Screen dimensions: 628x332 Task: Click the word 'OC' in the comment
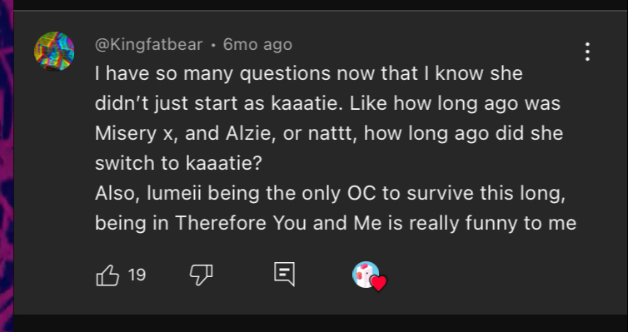pos(361,194)
